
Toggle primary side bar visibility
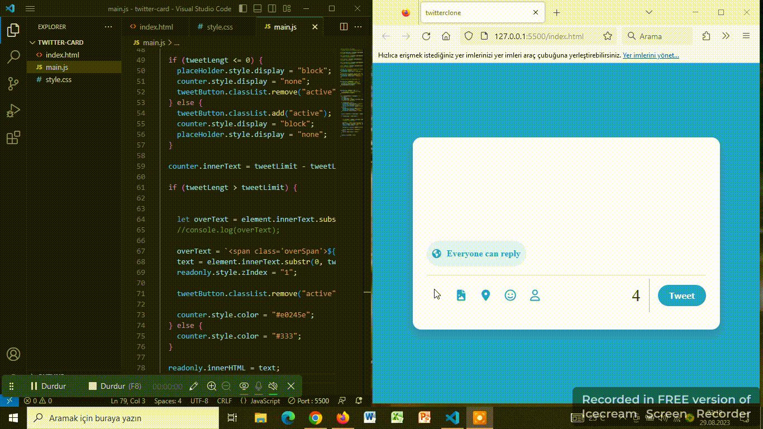242,9
